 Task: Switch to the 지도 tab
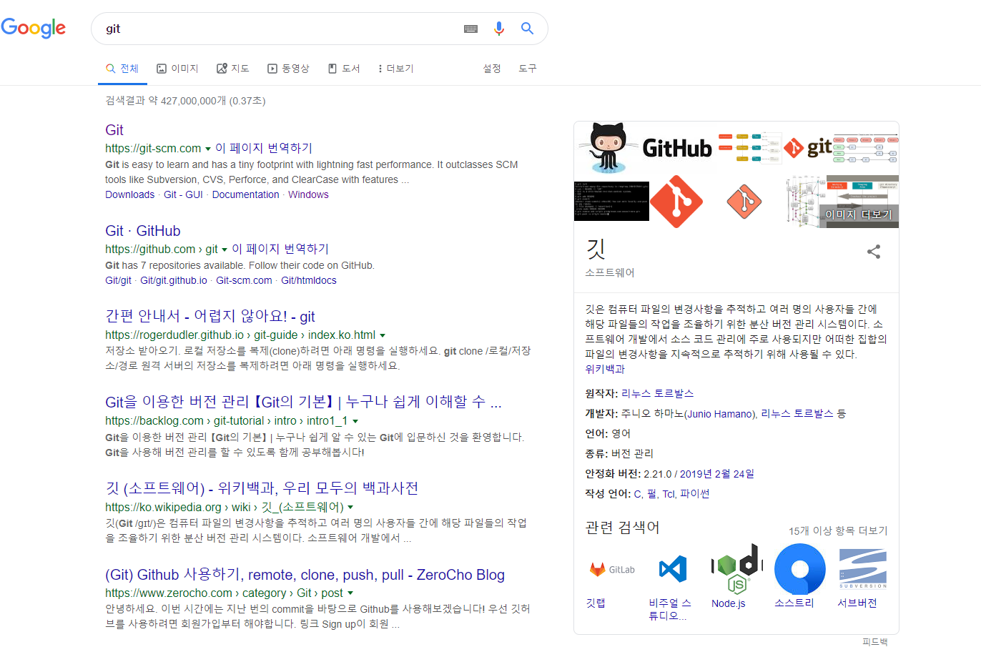point(233,69)
